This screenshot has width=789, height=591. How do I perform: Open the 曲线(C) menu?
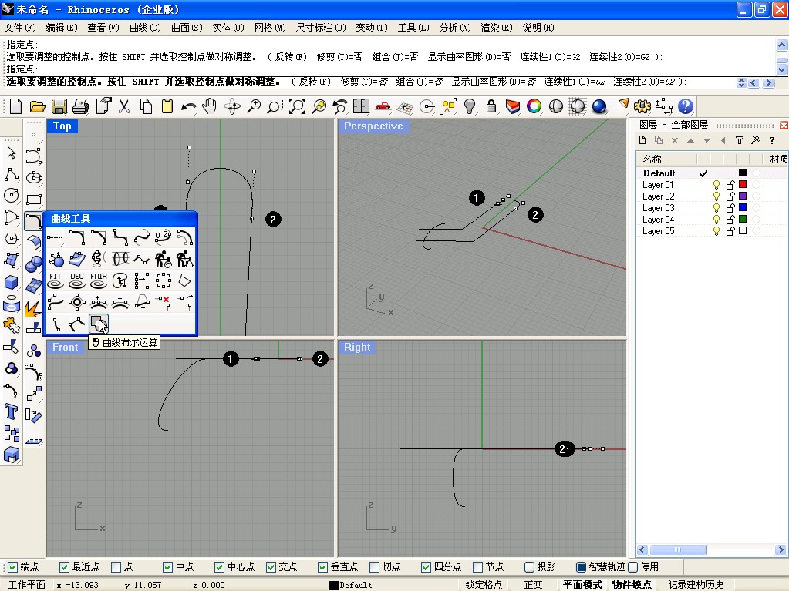pyautogui.click(x=145, y=28)
